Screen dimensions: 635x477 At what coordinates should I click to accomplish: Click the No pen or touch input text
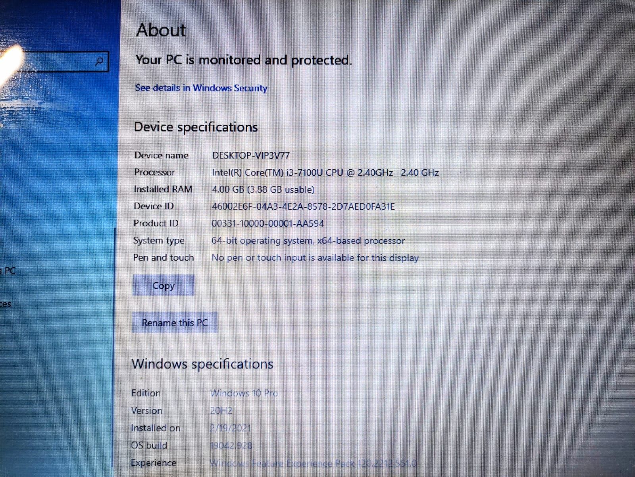click(x=315, y=258)
